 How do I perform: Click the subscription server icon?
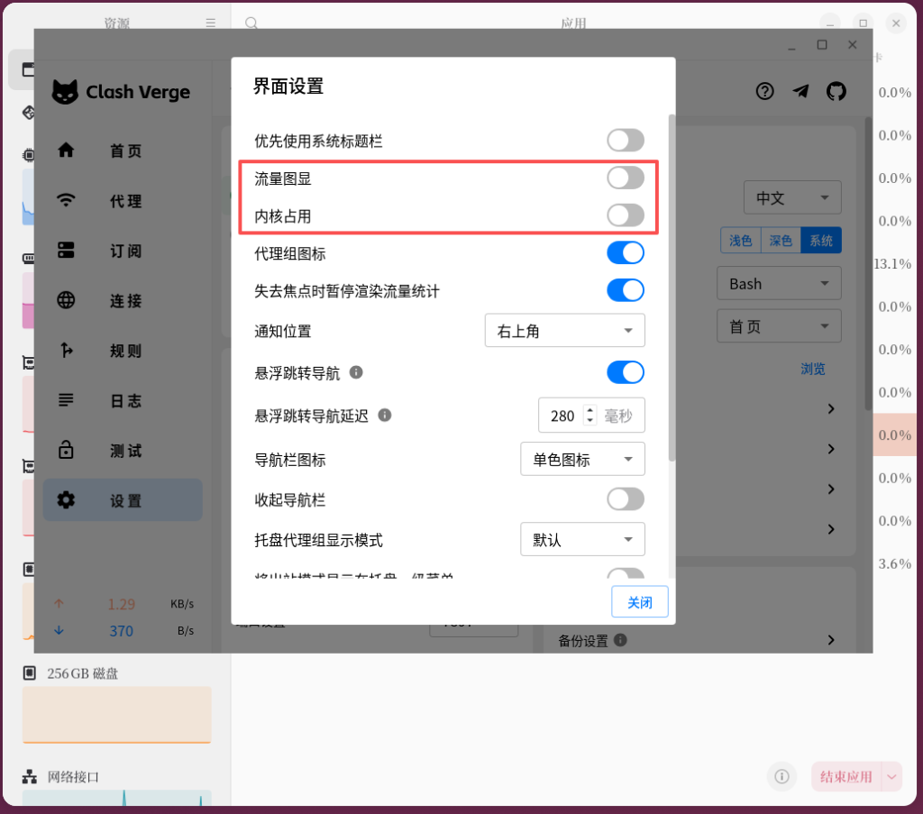pyautogui.click(x=66, y=250)
